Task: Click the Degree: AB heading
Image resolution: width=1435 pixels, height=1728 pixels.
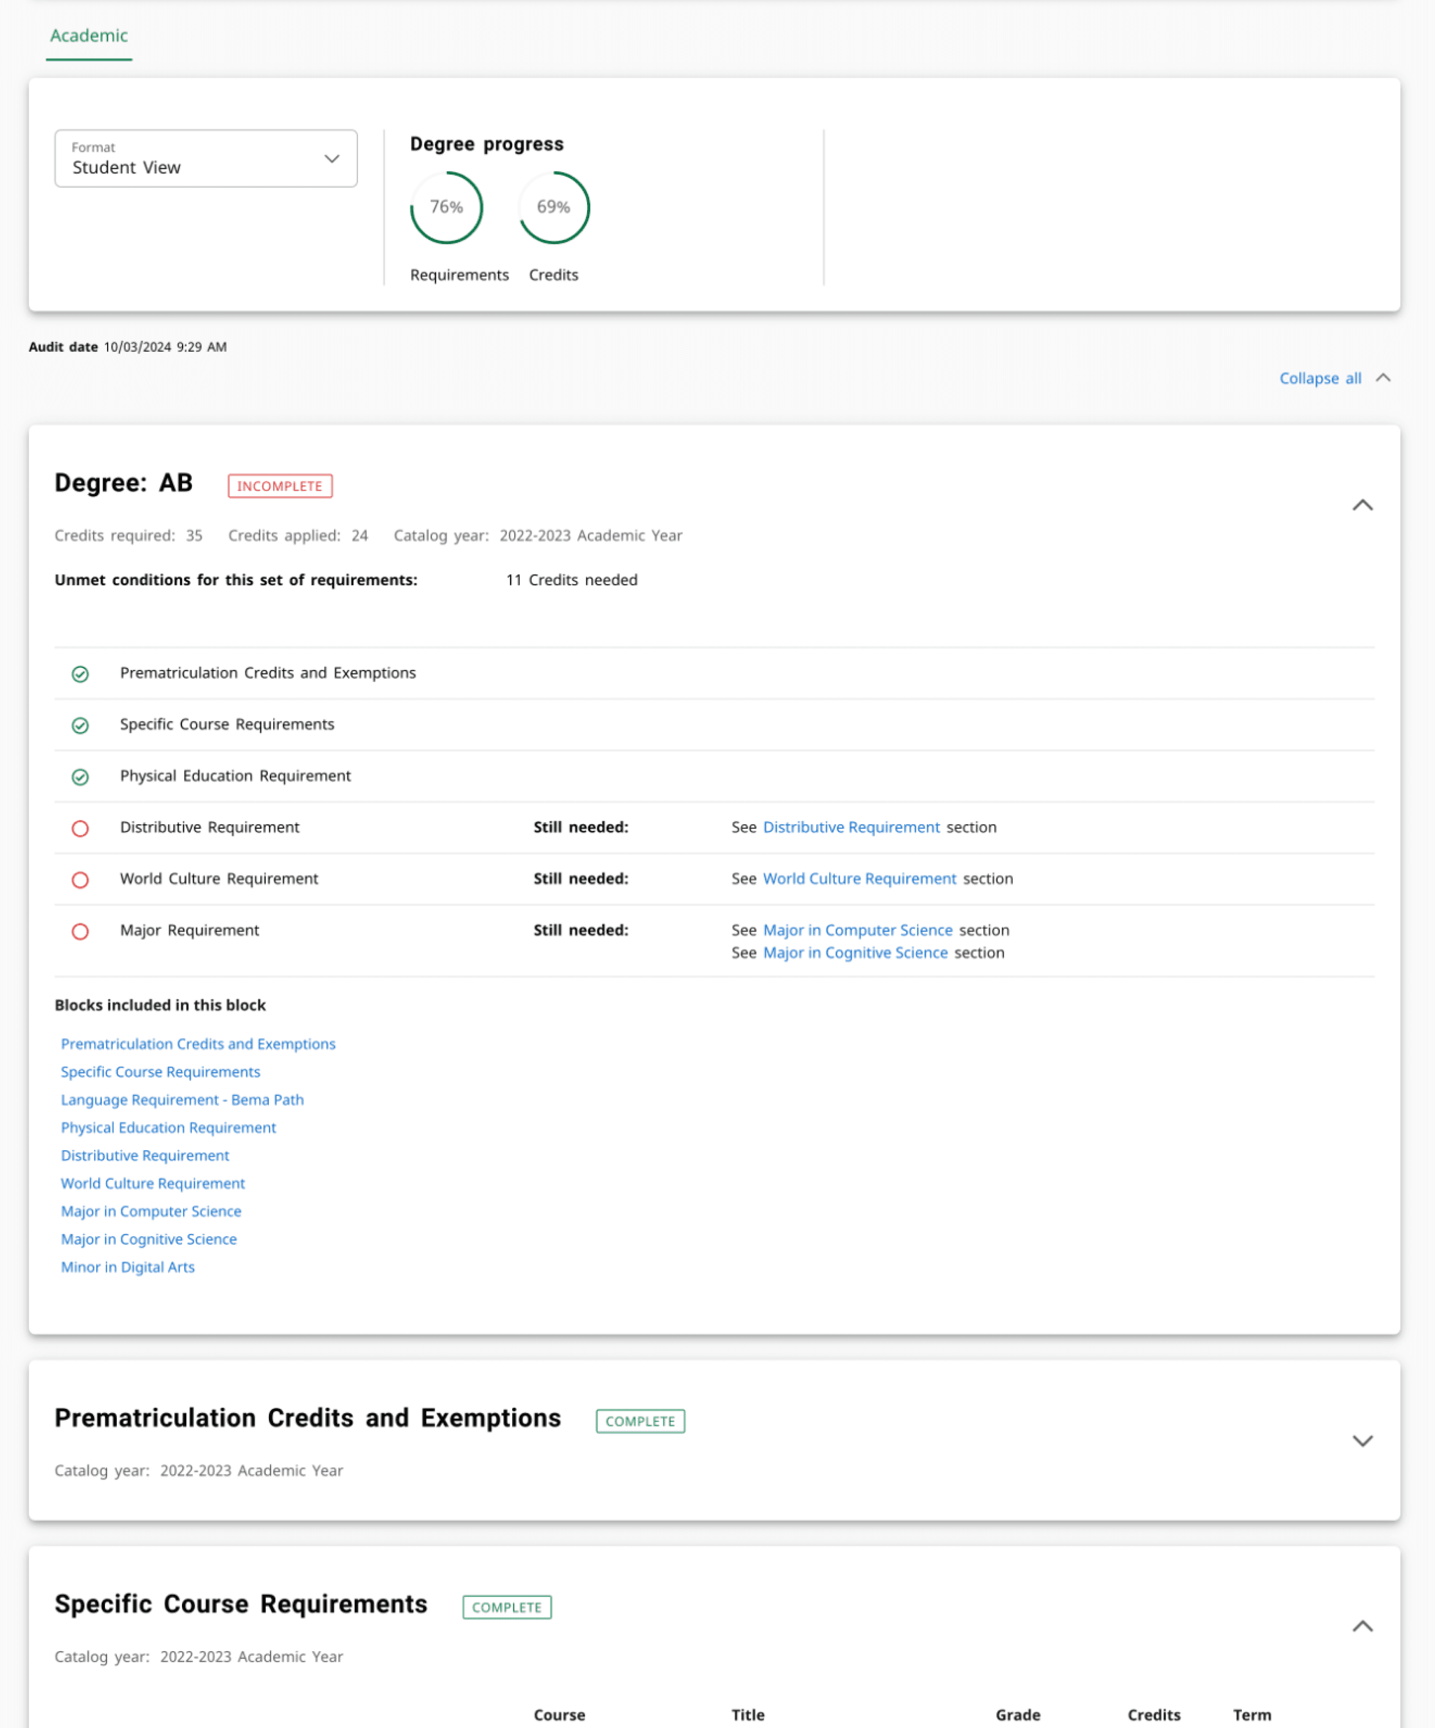Action: [x=123, y=483]
